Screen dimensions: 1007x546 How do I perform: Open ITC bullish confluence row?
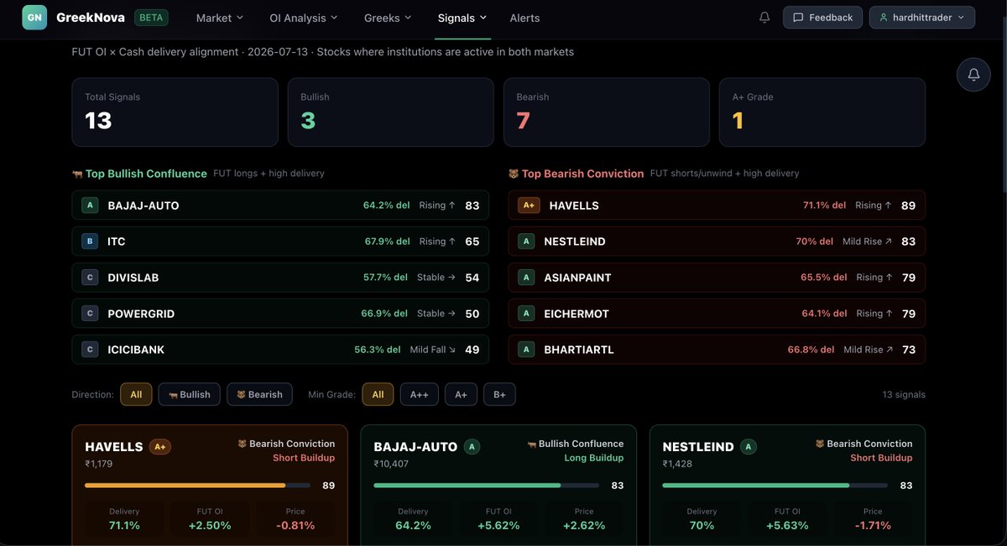[280, 242]
